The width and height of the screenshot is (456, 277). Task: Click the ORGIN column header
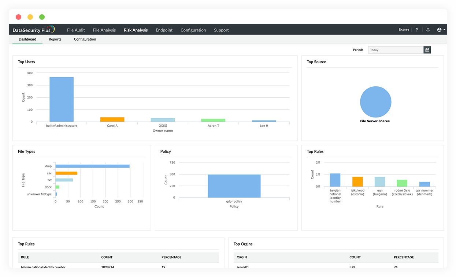click(242, 257)
